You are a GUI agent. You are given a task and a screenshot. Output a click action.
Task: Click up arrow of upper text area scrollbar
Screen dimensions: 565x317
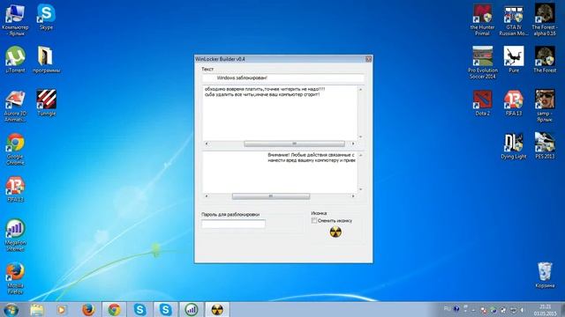360,89
